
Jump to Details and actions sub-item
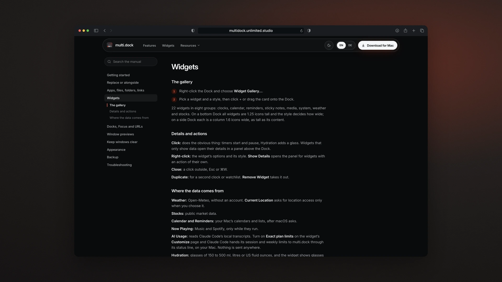pyautogui.click(x=123, y=111)
